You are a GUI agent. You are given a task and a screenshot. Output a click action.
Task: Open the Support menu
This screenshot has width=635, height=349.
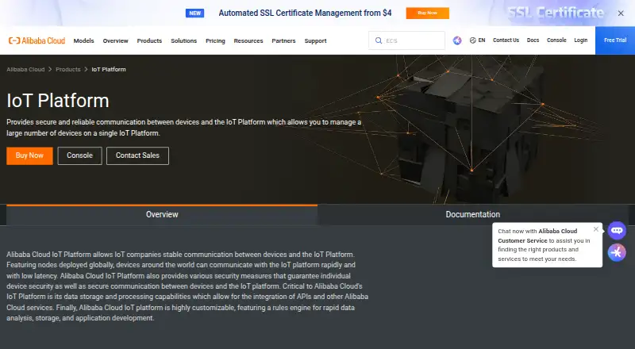315,40
